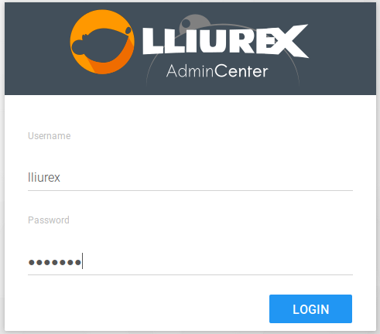The width and height of the screenshot is (380, 334).
Task: Click the dark silhouette inside orange circle
Action: (x=101, y=46)
